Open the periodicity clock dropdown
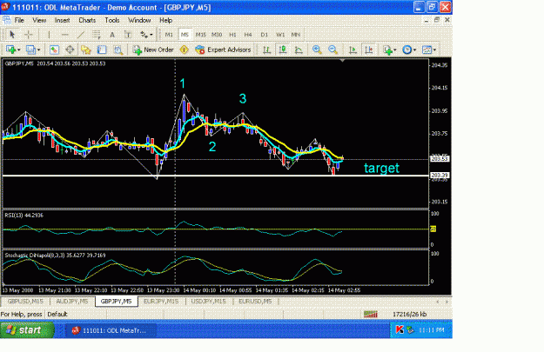Screen dimensions: 544x352 (x=409, y=50)
